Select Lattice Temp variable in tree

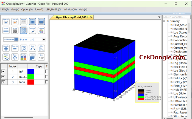180,101
